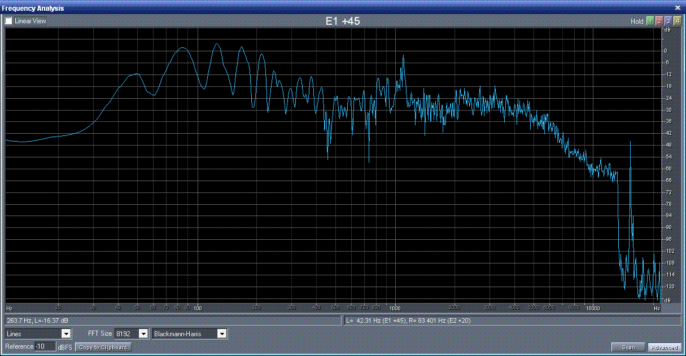Click the -120 dB scale label
Screen dimensions: 686x356
tap(669, 286)
